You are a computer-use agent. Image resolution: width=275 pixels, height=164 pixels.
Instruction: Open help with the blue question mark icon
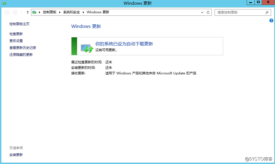271,20
